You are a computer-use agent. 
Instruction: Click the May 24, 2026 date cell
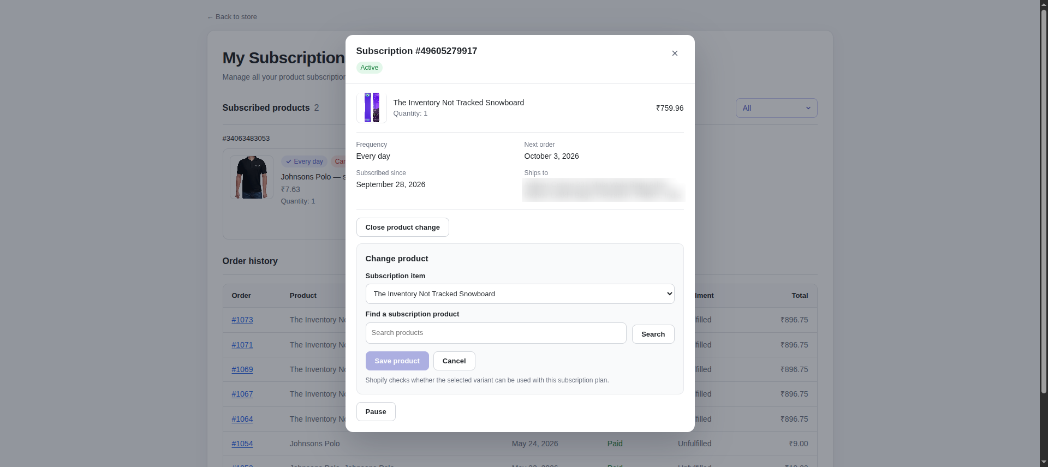535,444
